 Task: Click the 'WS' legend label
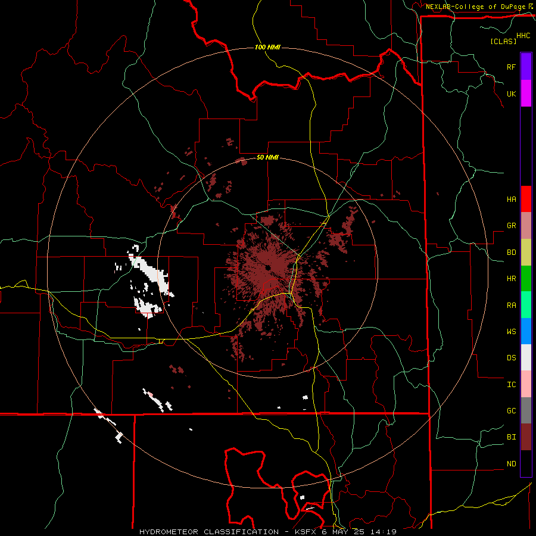tap(511, 332)
